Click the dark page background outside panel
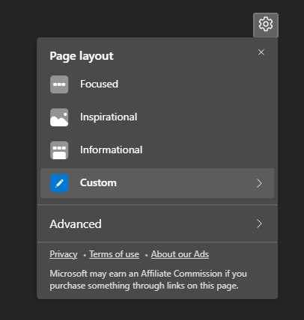Screen dimensions: 304x320 (x=17, y=159)
